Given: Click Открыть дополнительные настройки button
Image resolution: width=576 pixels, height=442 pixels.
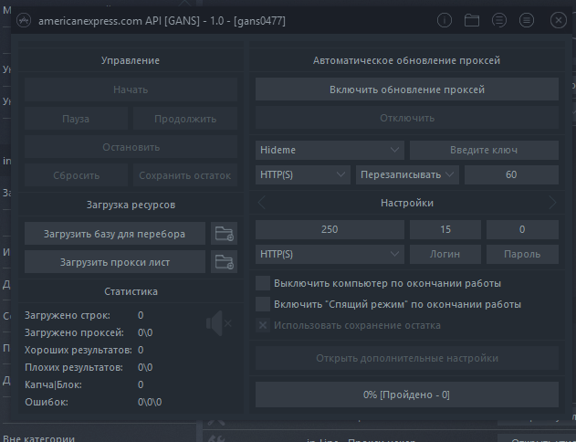Looking at the screenshot, I should (407, 358).
